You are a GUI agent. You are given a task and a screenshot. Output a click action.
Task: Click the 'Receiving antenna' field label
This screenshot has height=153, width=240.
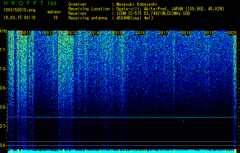click(x=88, y=18)
